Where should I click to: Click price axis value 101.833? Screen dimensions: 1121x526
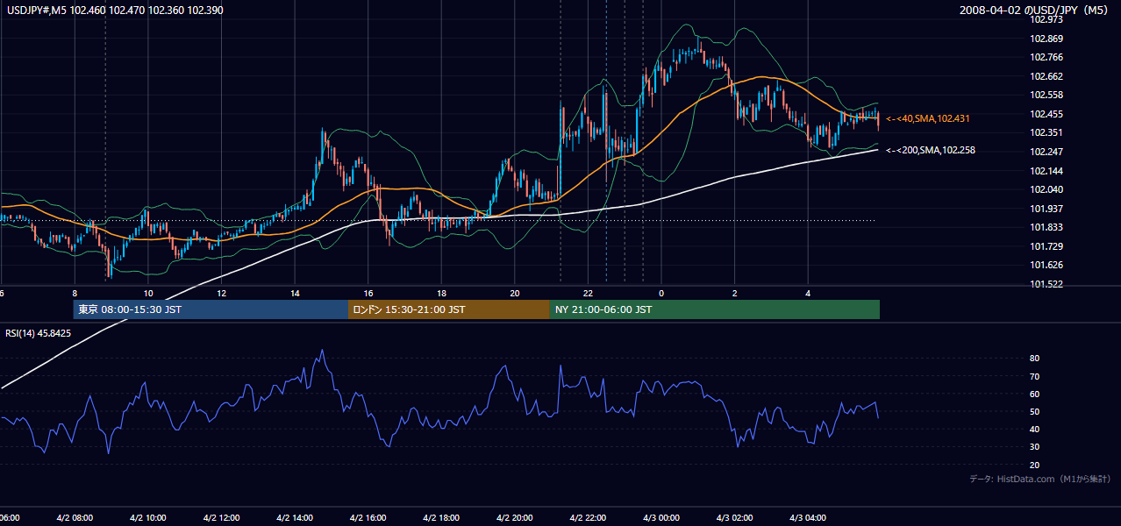(1048, 227)
